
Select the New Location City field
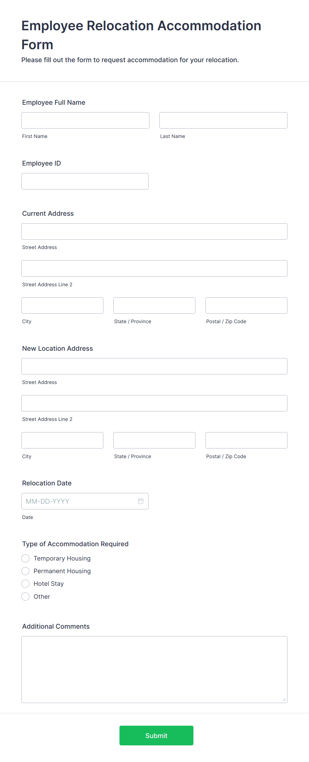coord(62,440)
